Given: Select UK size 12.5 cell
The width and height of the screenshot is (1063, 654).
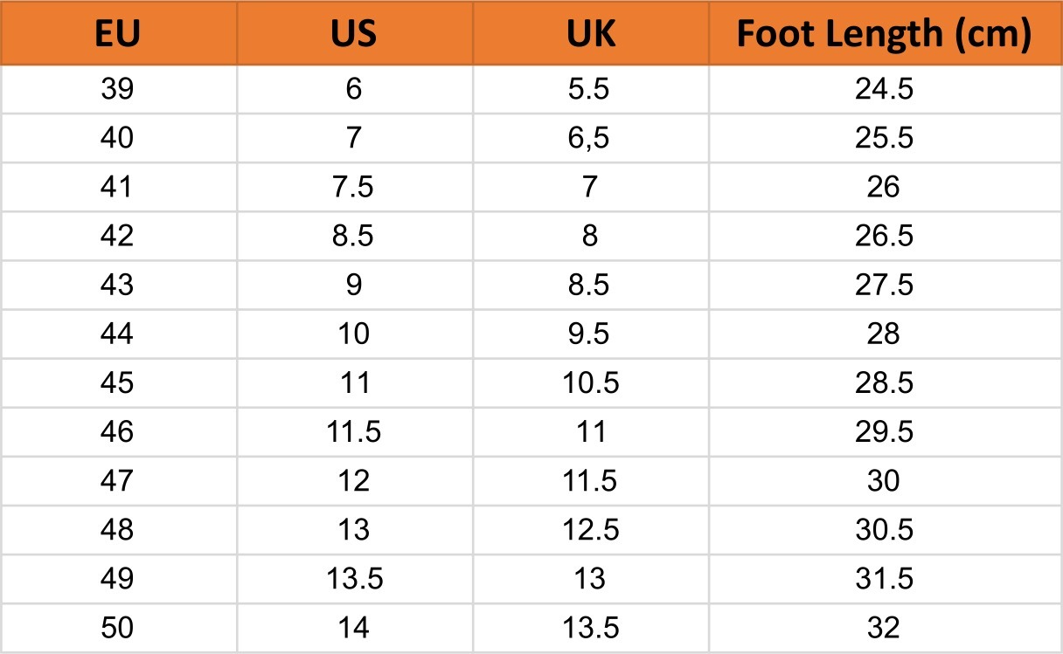Looking at the screenshot, I should [590, 529].
